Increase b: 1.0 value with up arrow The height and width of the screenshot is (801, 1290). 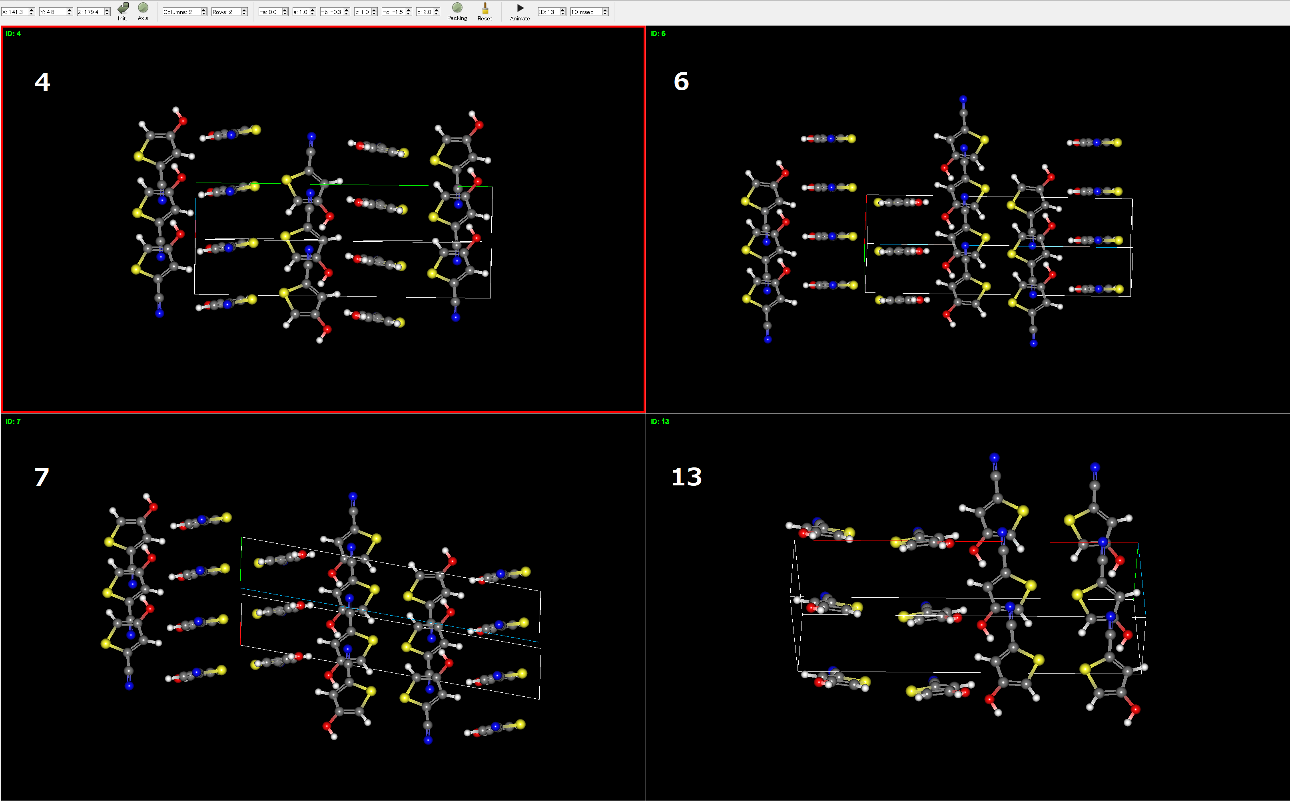tap(374, 10)
